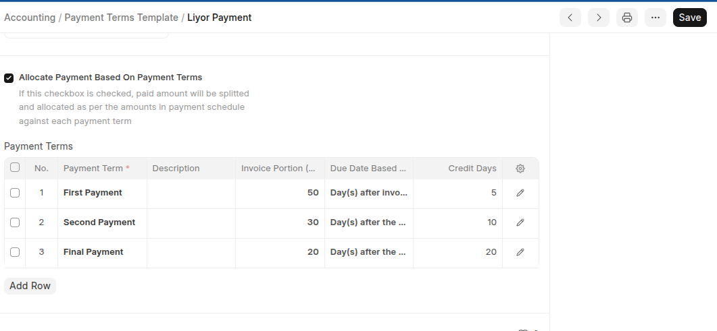Open Due Date Based On for First Payment
The width and height of the screenshot is (717, 331).
pyautogui.click(x=368, y=193)
